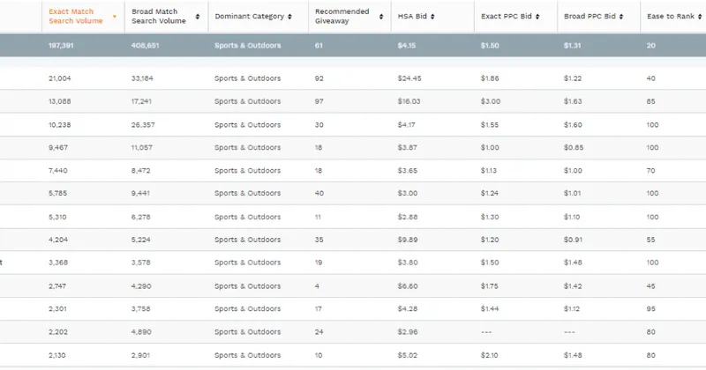This screenshot has width=706, height=370.
Task: Click ease to rank value 85
Action: 650,101
